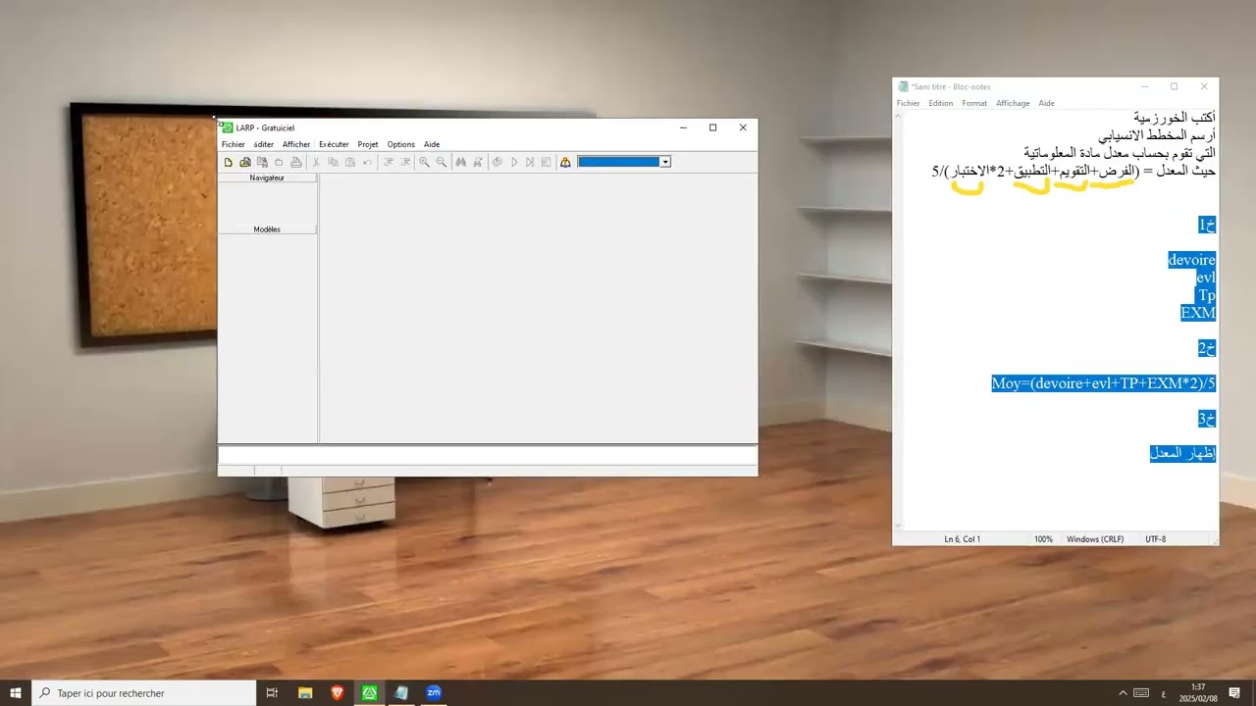The width and height of the screenshot is (1256, 706).
Task: Click the Undo arrow icon in LARP toolbar
Action: pyautogui.click(x=367, y=162)
